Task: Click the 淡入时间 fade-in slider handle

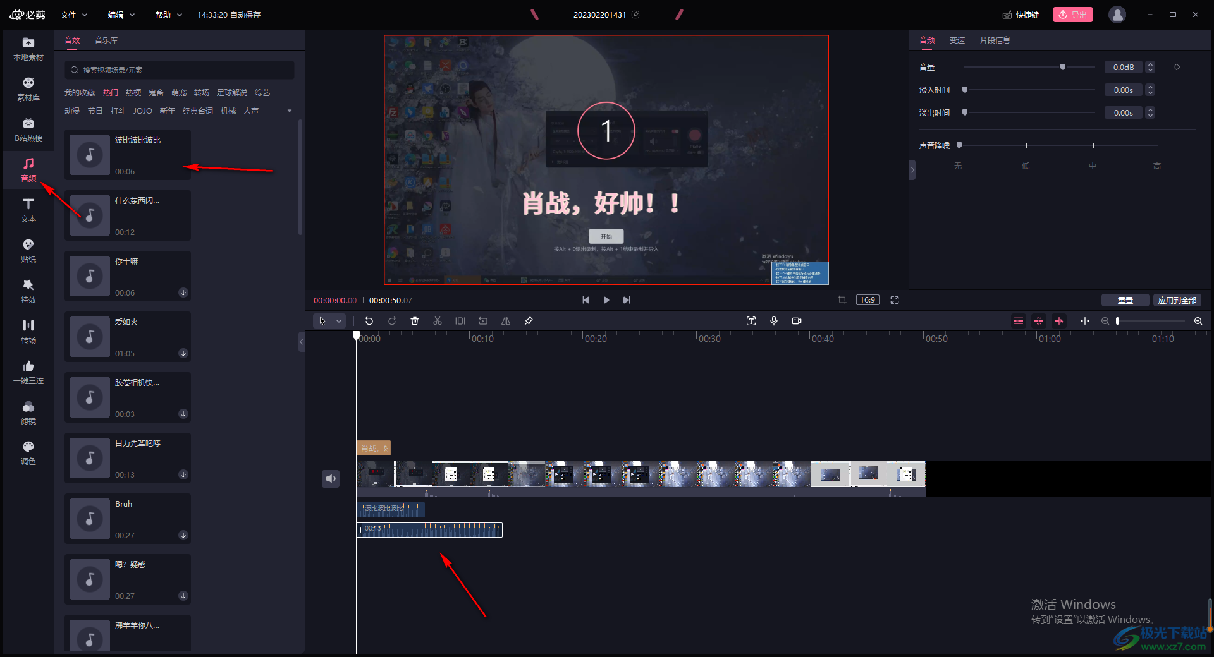Action: 965,90
